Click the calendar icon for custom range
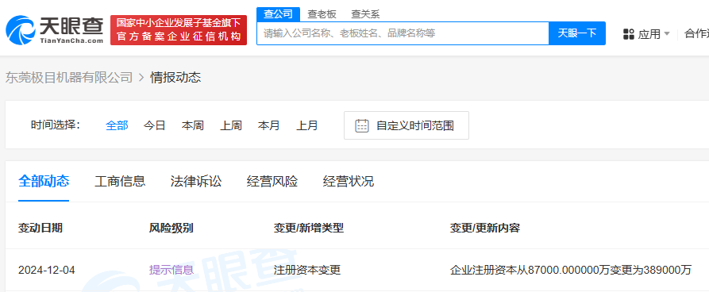Screen dimensions: 709x292 pyautogui.click(x=362, y=125)
